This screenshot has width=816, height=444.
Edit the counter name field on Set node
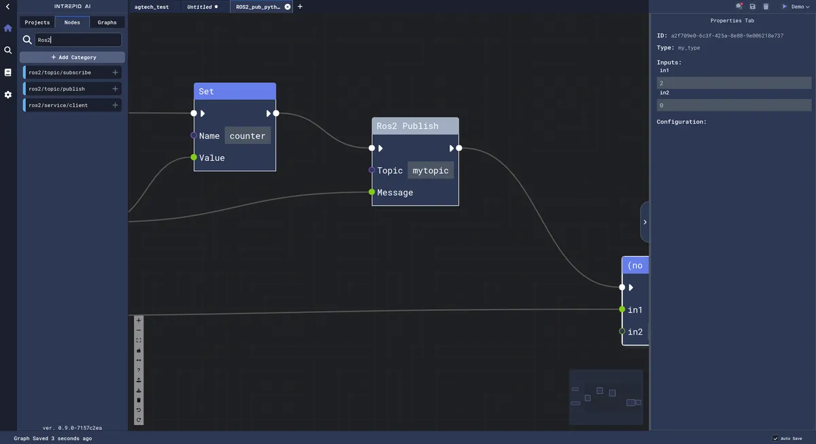(x=248, y=136)
